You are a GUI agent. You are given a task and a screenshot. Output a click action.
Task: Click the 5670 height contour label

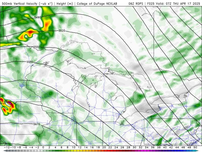click(37, 124)
